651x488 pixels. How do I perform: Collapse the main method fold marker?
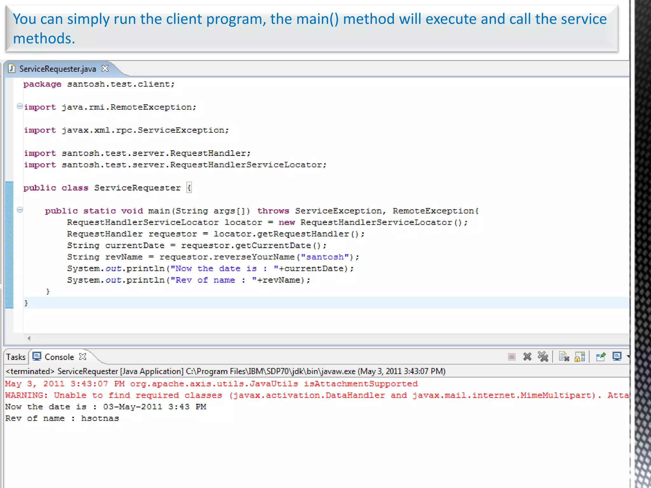click(x=20, y=210)
